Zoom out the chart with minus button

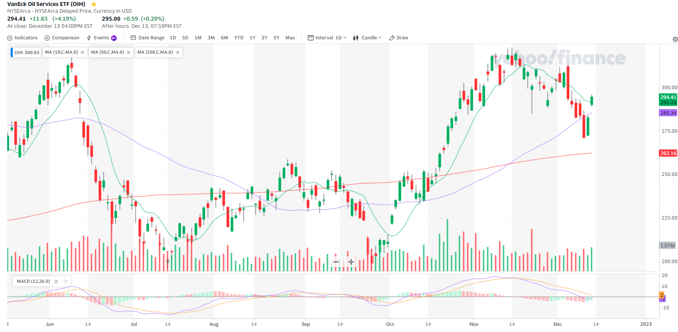point(336,262)
